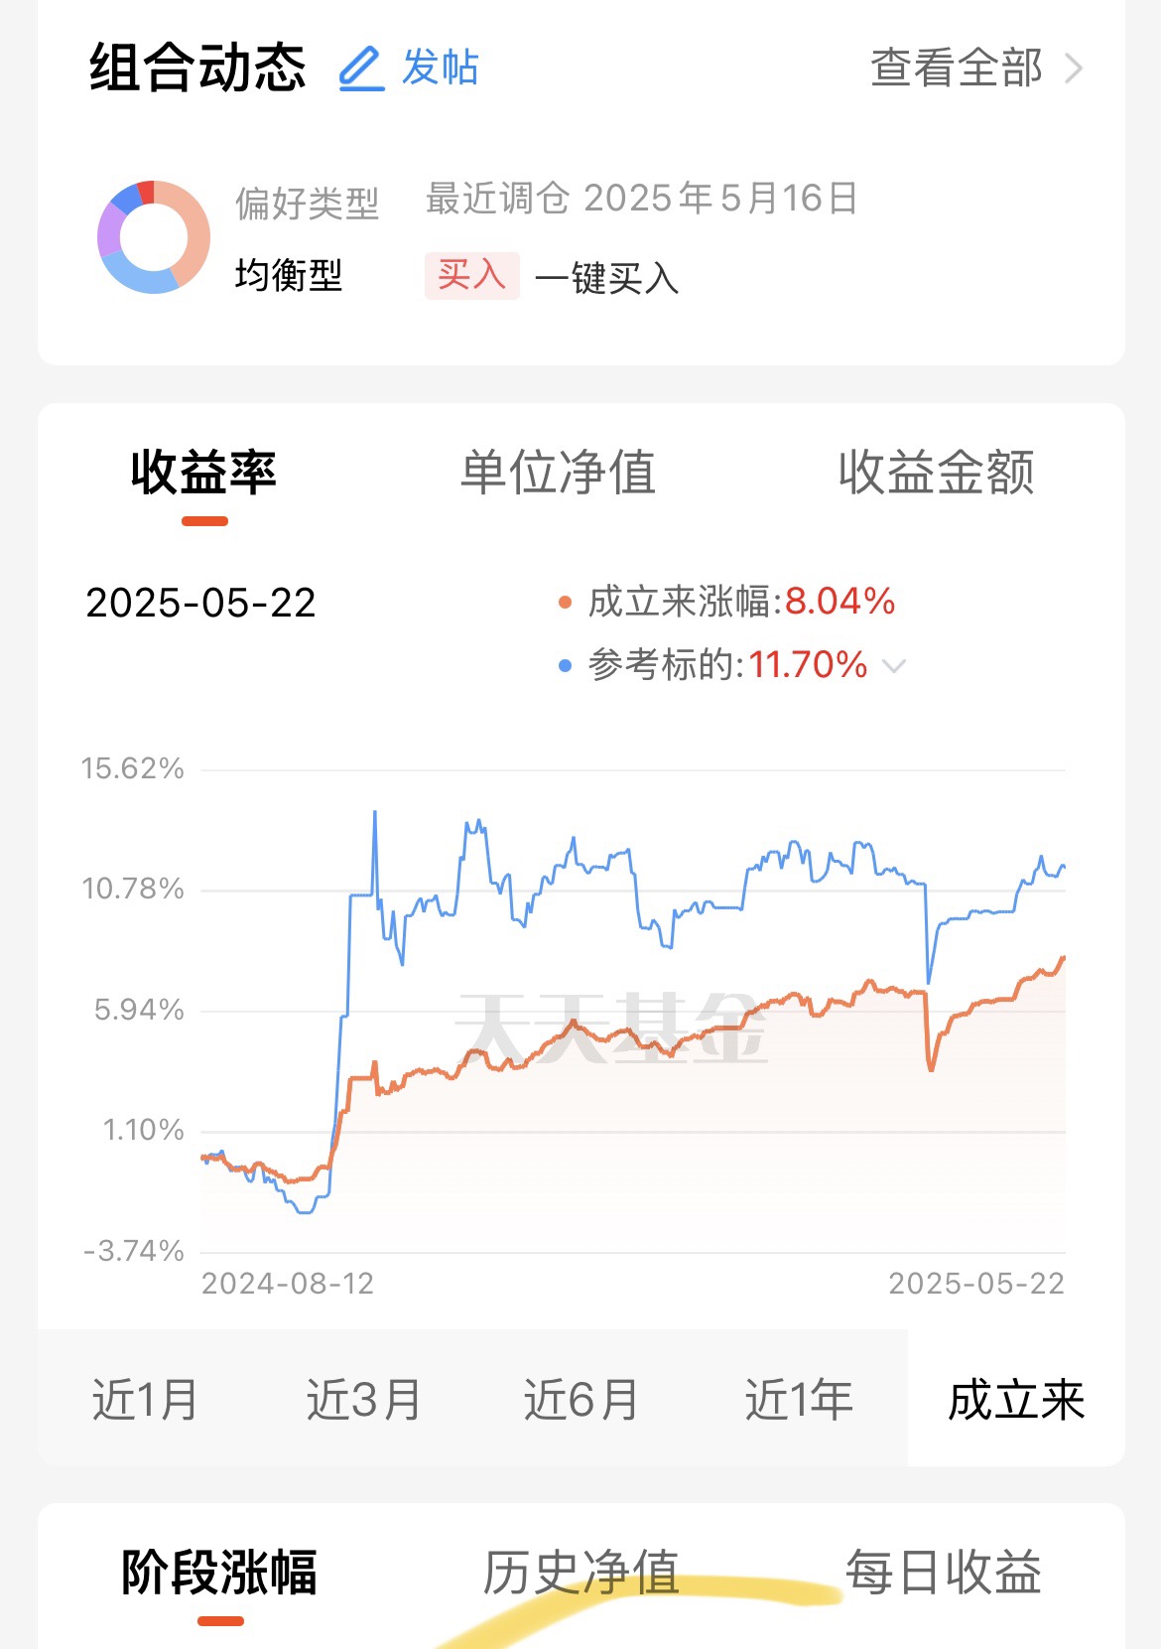The image size is (1161, 1649).
Task: Switch to the 收益金额 tab
Action: click(x=936, y=473)
